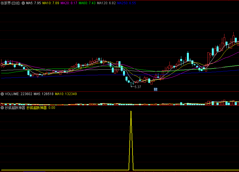239x172 pixels.
Task: Select the MA120: 6.82 label
Action: tap(106, 3)
